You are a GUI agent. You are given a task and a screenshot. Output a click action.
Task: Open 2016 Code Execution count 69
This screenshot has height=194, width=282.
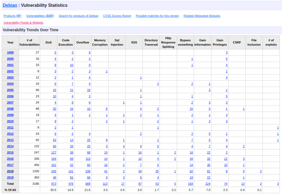(x=71, y=159)
